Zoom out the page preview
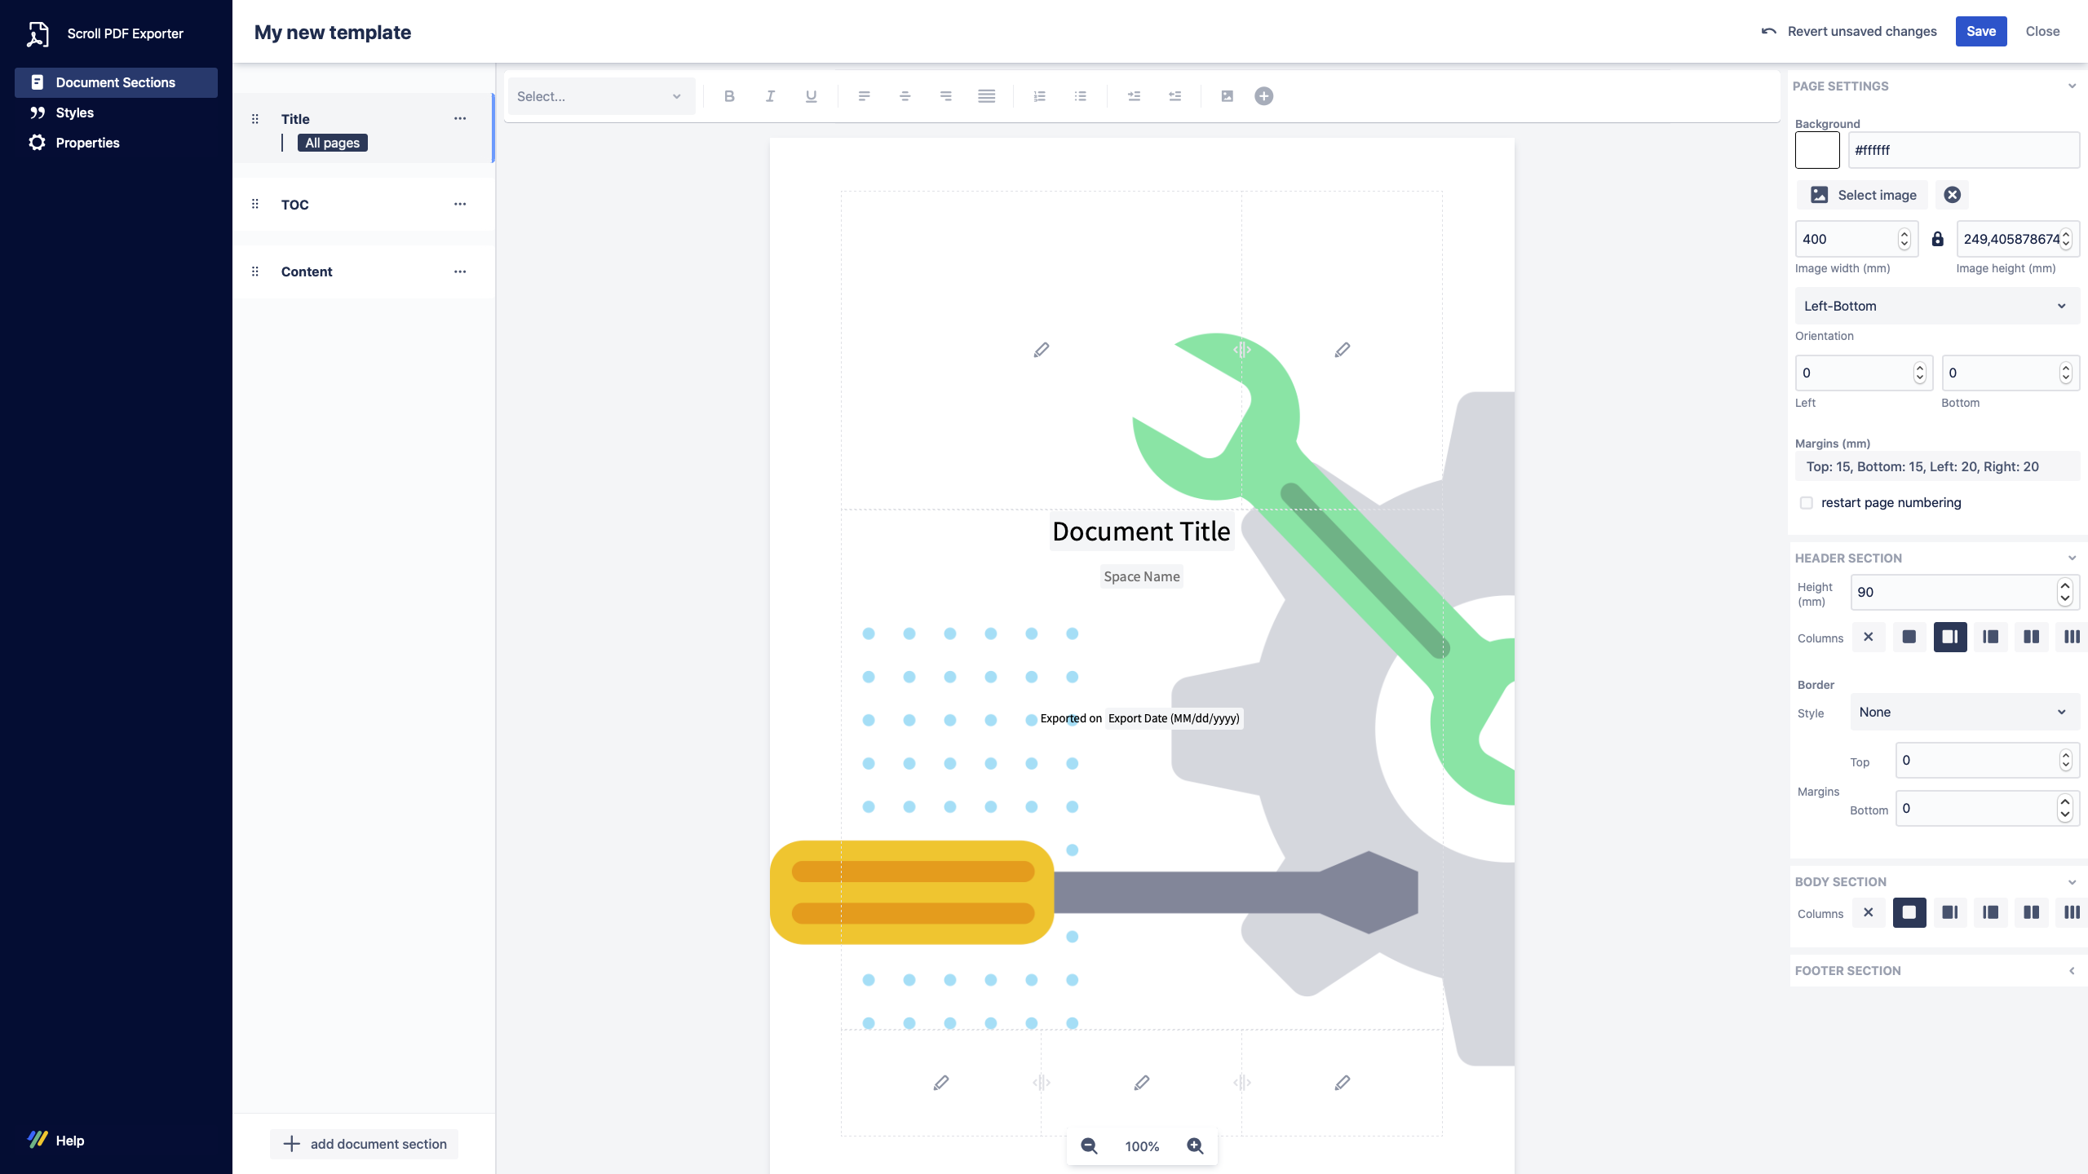The image size is (2088, 1174). coord(1089,1145)
